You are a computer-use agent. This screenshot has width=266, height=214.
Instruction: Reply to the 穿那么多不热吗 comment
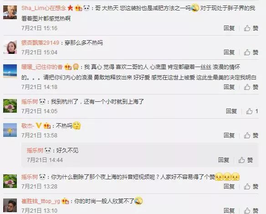229,52
